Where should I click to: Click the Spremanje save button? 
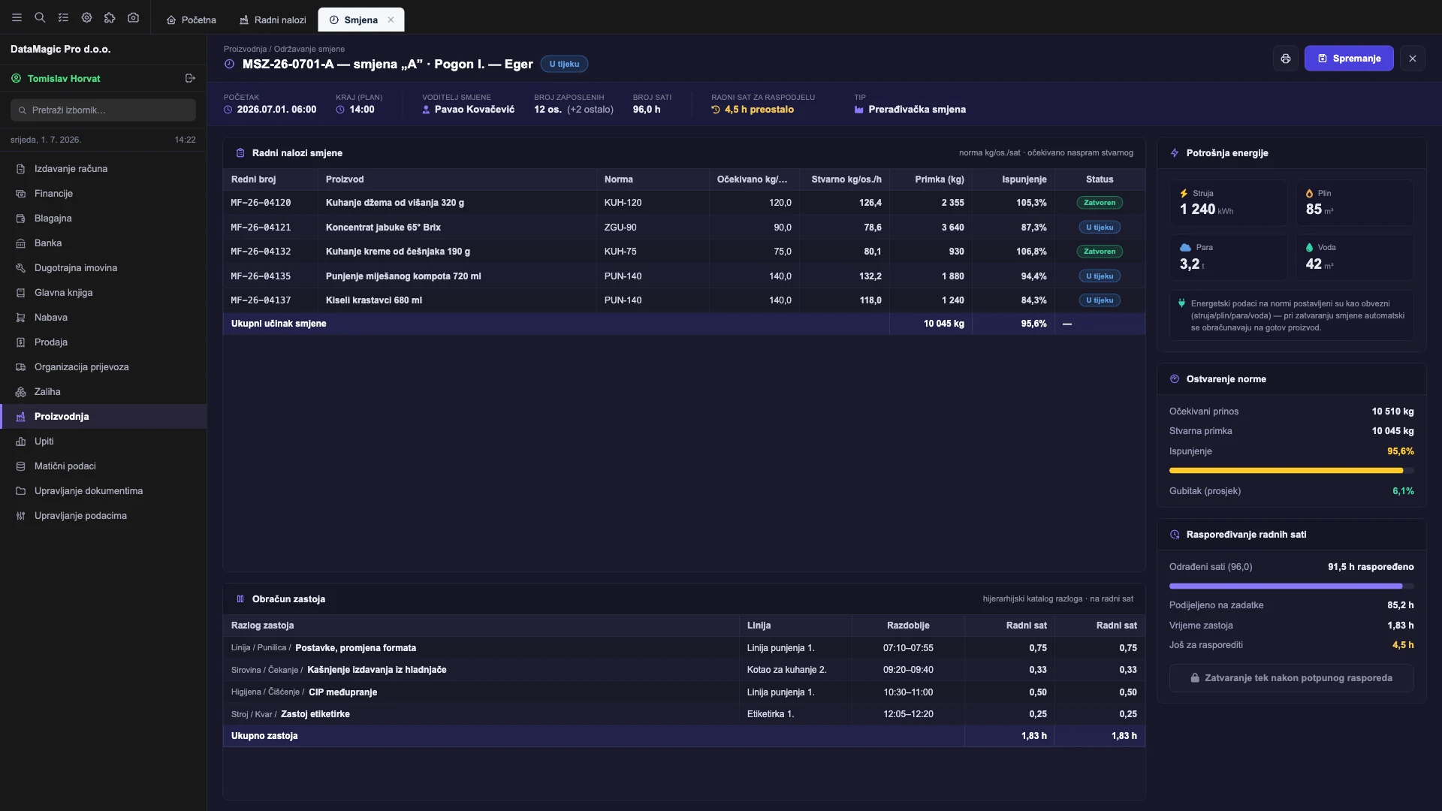(1349, 59)
